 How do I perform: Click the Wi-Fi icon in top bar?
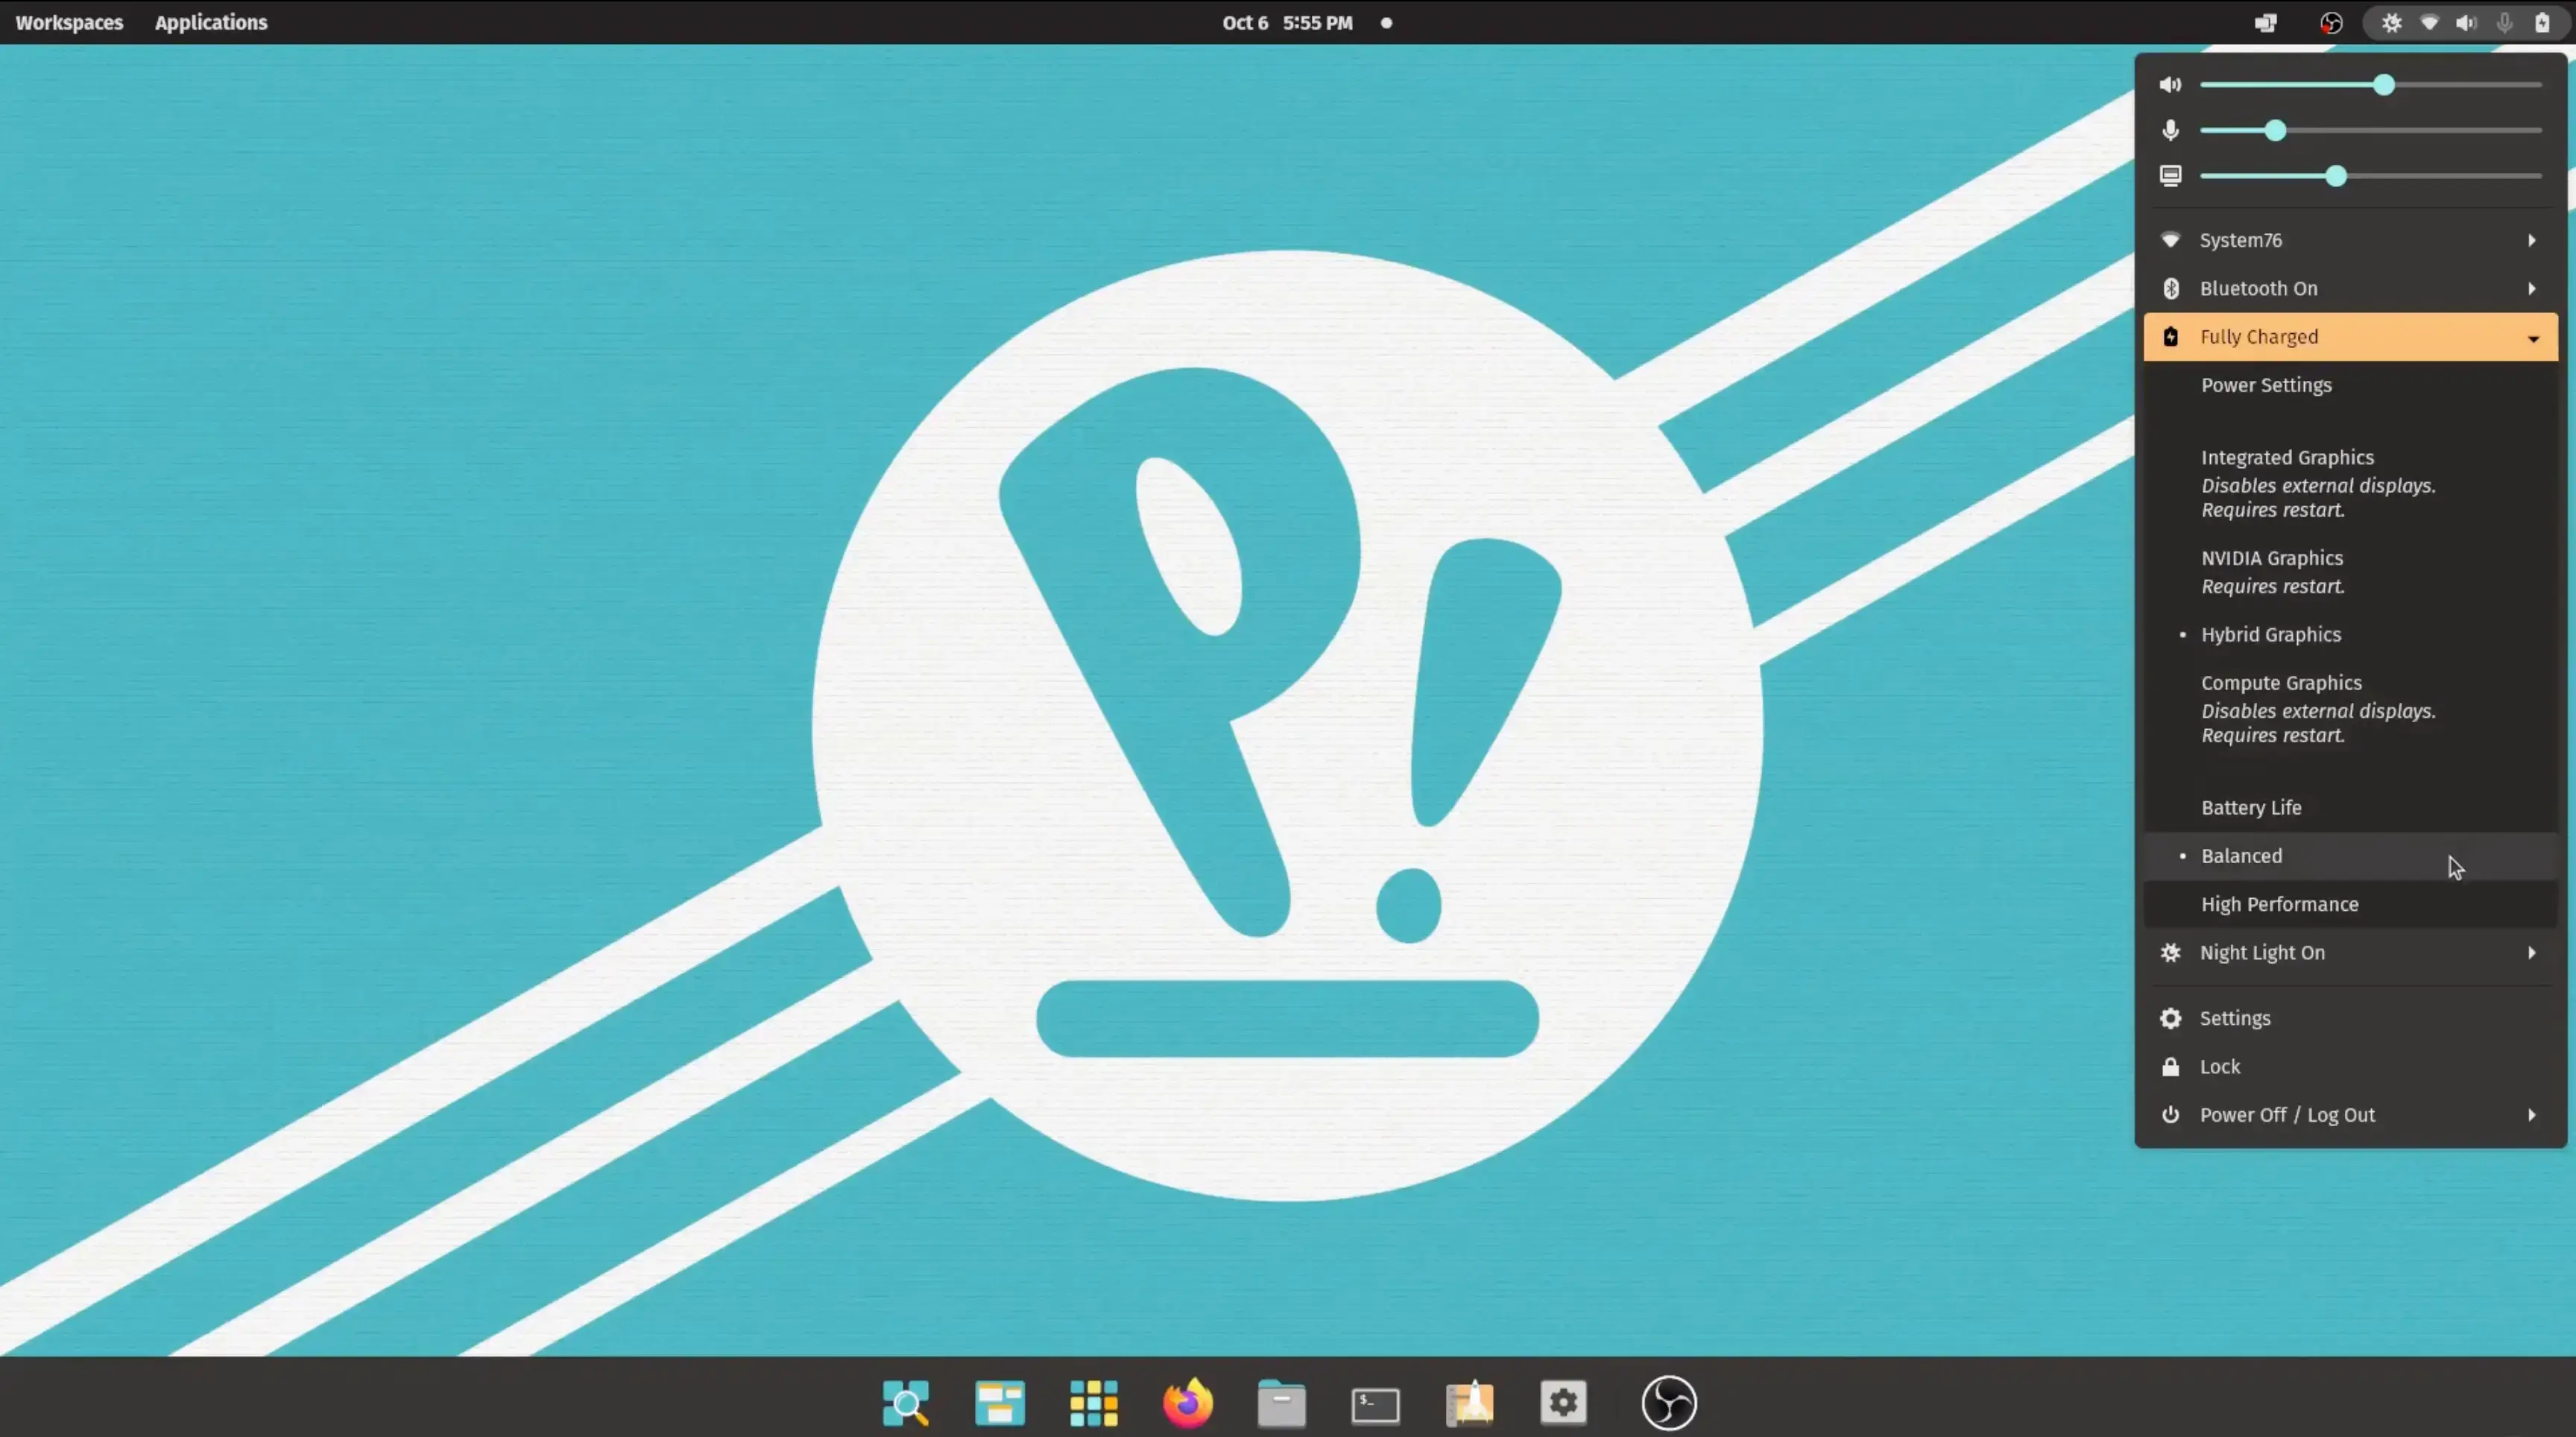[2429, 22]
